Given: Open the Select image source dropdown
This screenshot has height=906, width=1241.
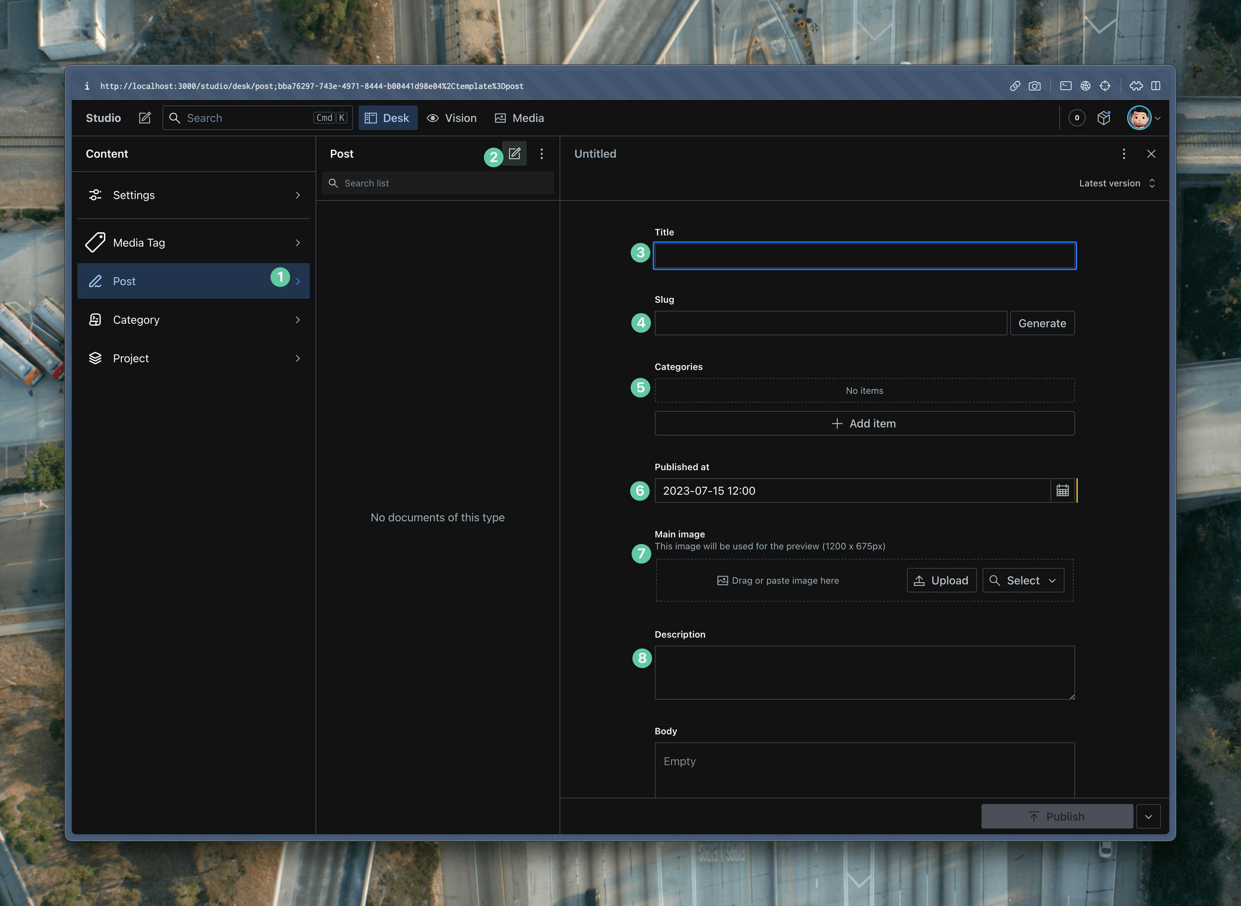Looking at the screenshot, I should (x=1023, y=580).
